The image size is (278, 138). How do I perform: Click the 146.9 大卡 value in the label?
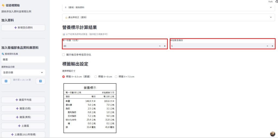(x=90, y=101)
